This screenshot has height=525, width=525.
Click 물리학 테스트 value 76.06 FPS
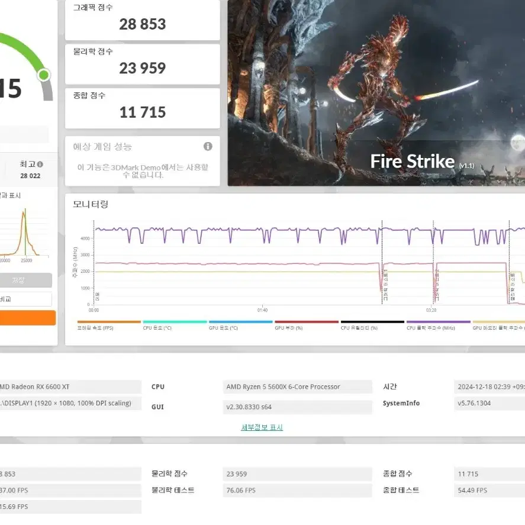pos(297,490)
